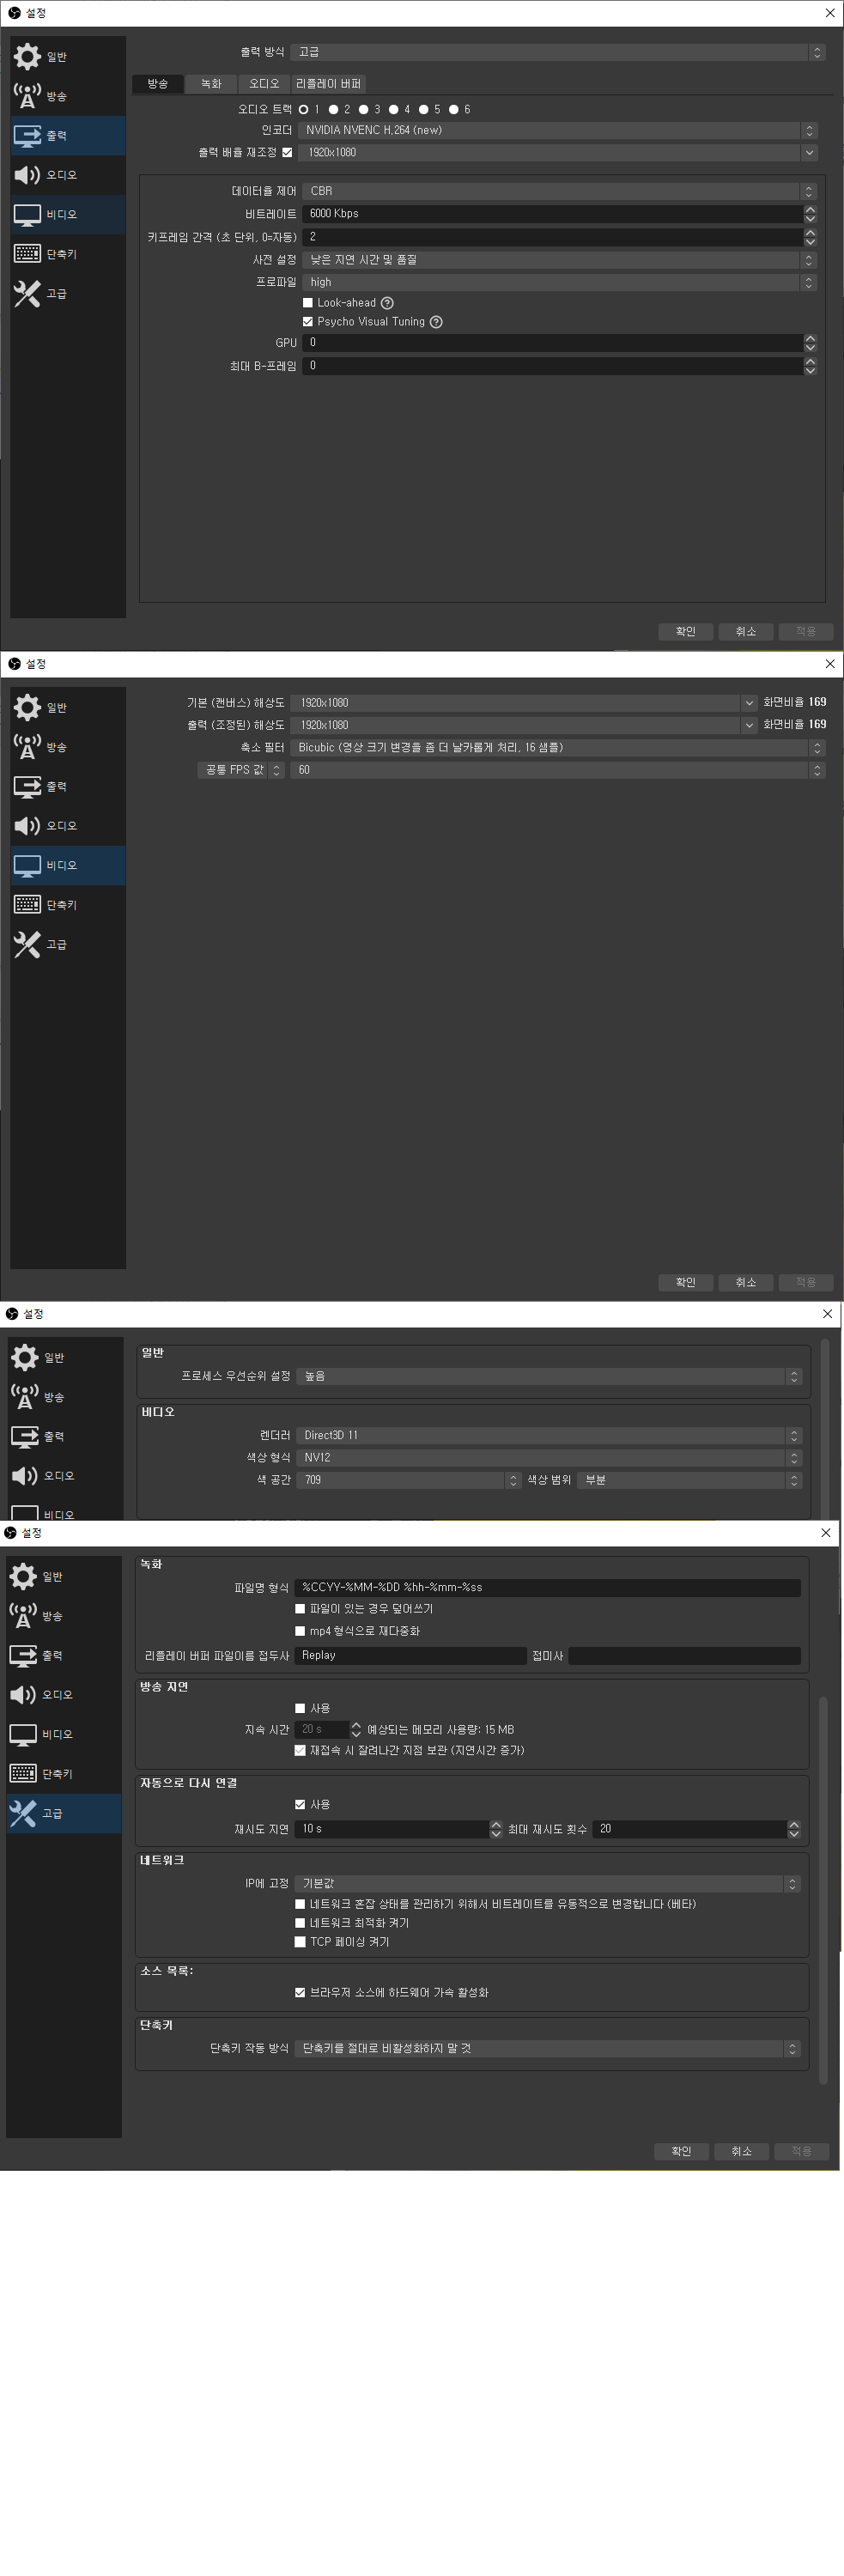Open 일반 gear icon in the Video resolution window

[x=27, y=707]
